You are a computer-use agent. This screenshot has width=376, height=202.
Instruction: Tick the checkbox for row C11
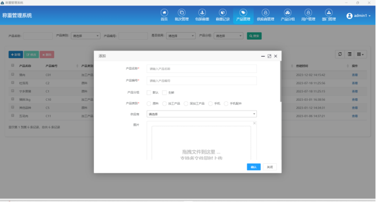click(12, 115)
